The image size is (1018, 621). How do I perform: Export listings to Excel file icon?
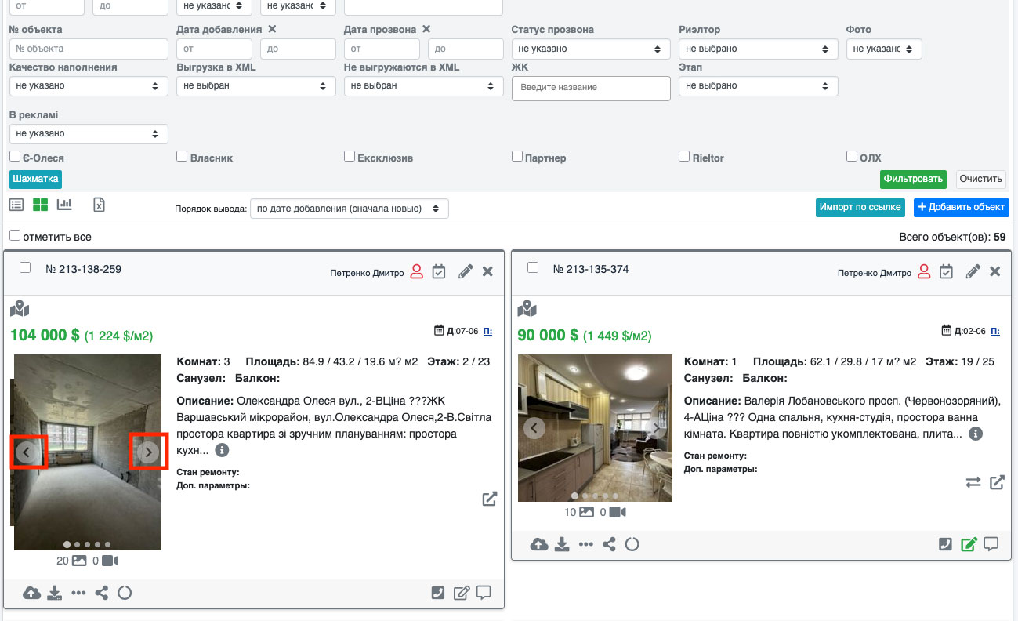coord(100,205)
